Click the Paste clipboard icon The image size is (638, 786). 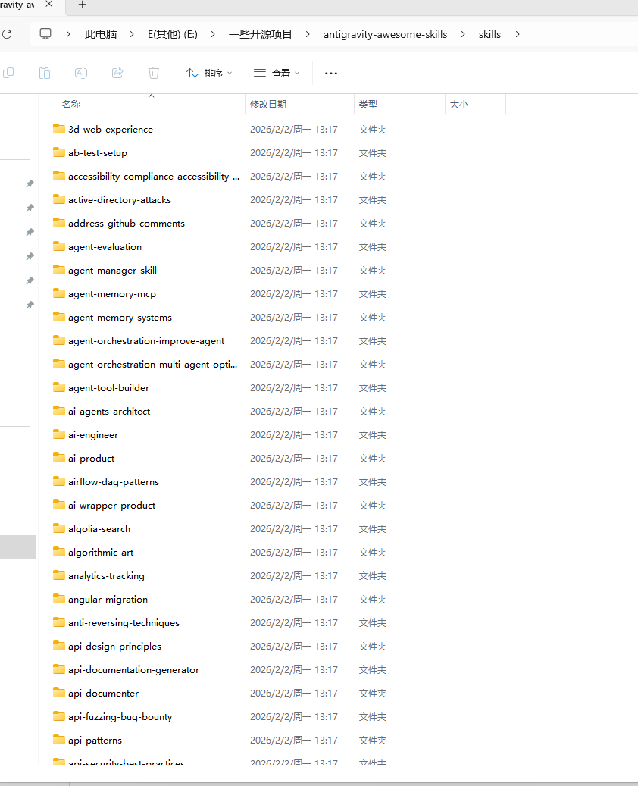45,73
